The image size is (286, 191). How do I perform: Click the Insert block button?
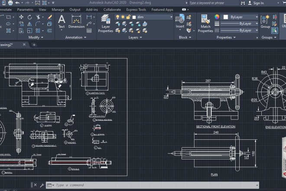pyautogui.click(x=180, y=22)
